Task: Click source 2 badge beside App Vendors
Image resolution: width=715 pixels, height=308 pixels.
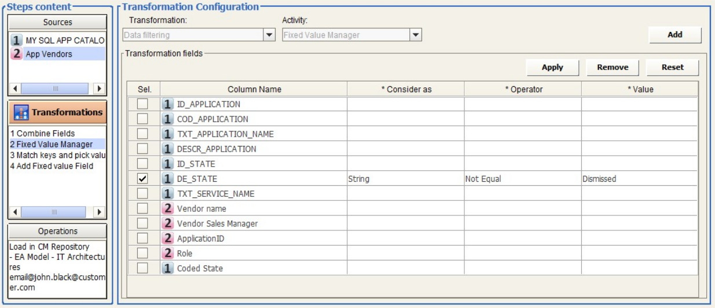Action: click(17, 54)
